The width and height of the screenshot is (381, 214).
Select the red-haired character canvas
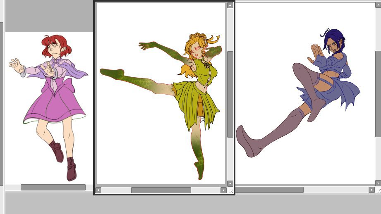(x=49, y=108)
